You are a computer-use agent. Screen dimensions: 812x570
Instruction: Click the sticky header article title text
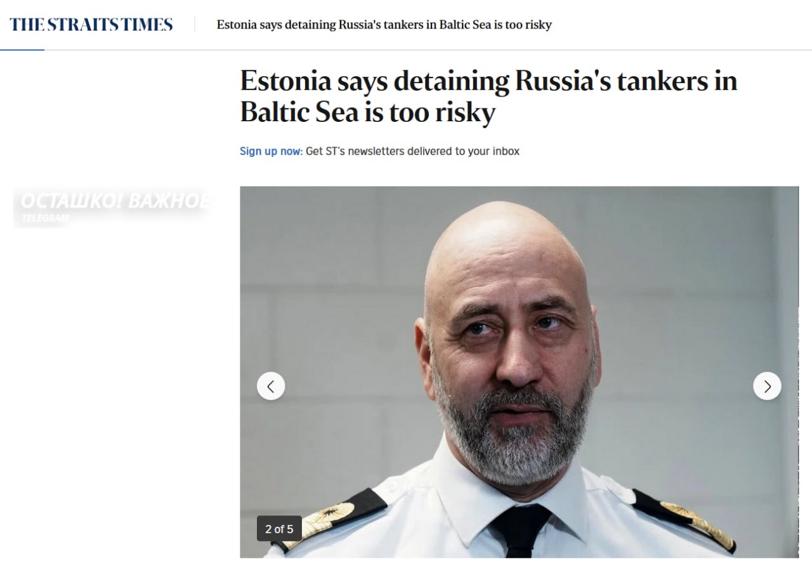coord(384,25)
